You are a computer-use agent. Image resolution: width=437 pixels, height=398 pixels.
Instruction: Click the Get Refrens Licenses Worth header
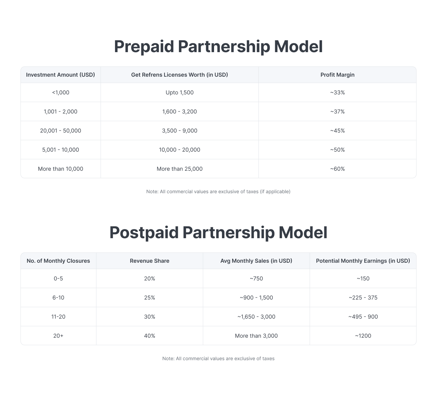click(179, 75)
